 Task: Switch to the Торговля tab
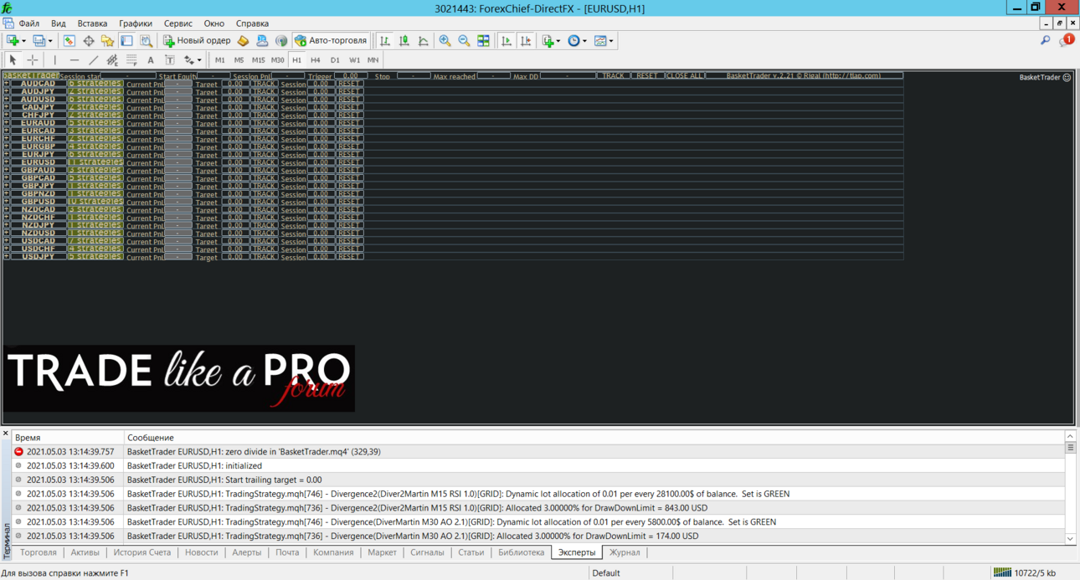pyautogui.click(x=39, y=552)
